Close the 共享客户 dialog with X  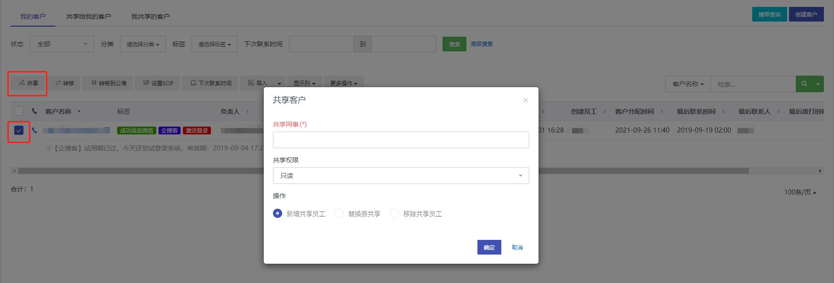[525, 100]
